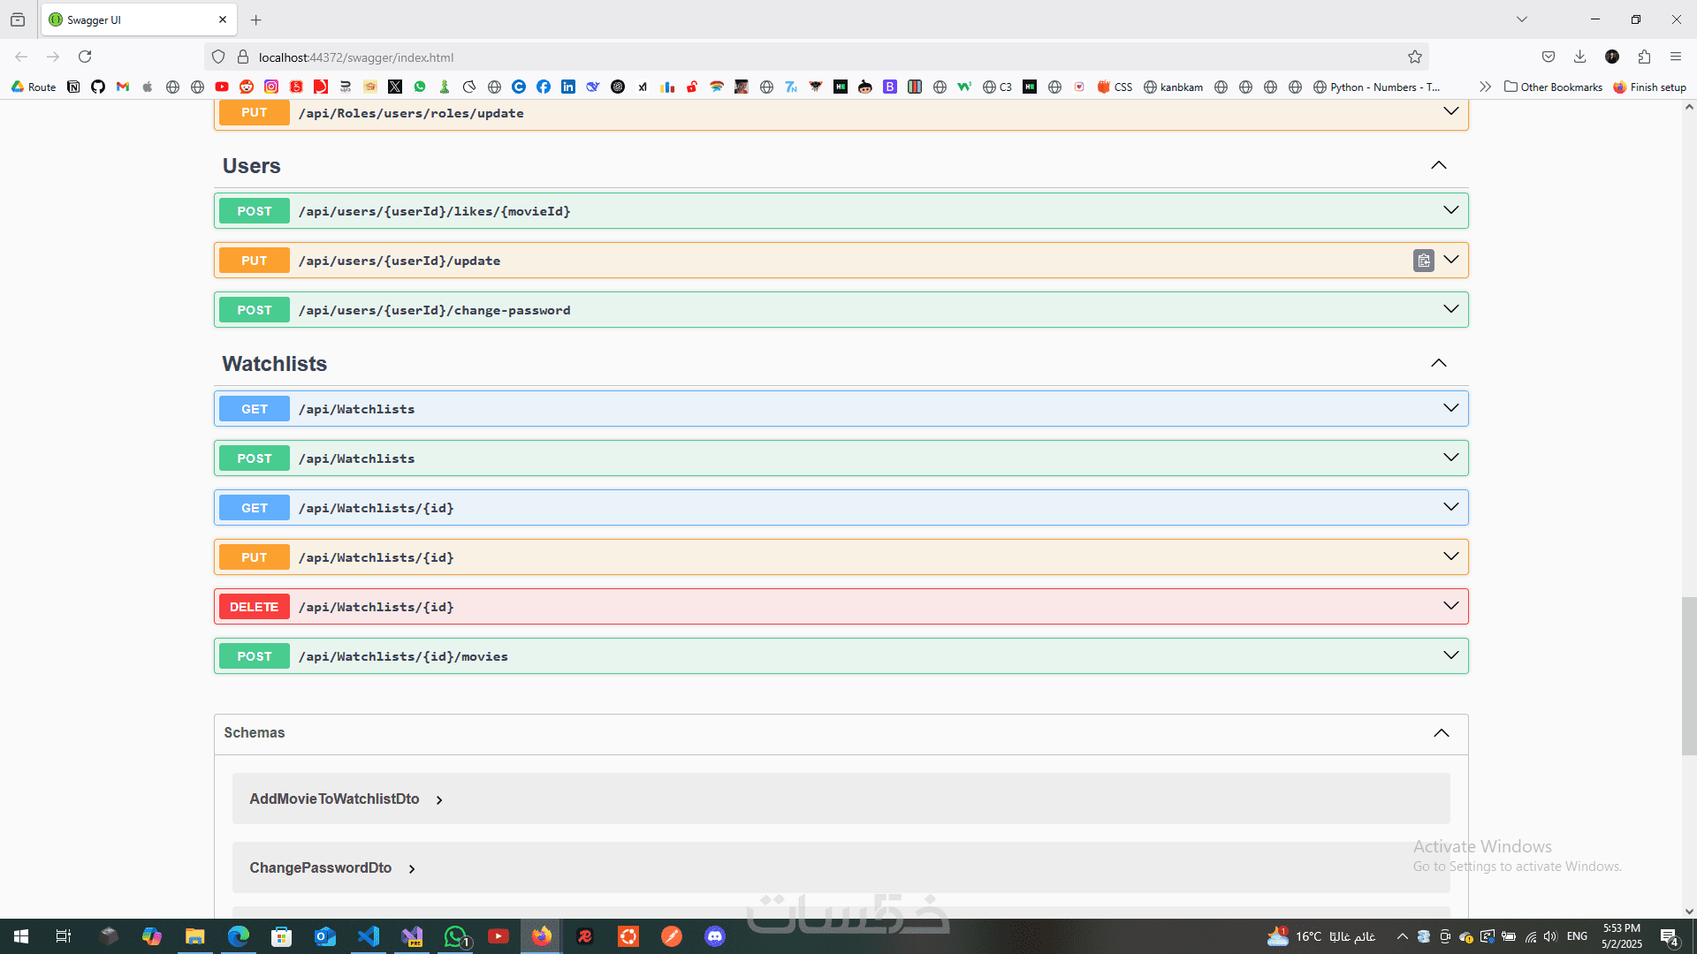Bookmark this page with the star icon
Image resolution: width=1697 pixels, height=954 pixels.
[1415, 57]
